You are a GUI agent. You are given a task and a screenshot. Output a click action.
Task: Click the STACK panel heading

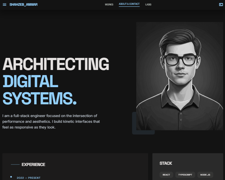pyautogui.click(x=166, y=163)
